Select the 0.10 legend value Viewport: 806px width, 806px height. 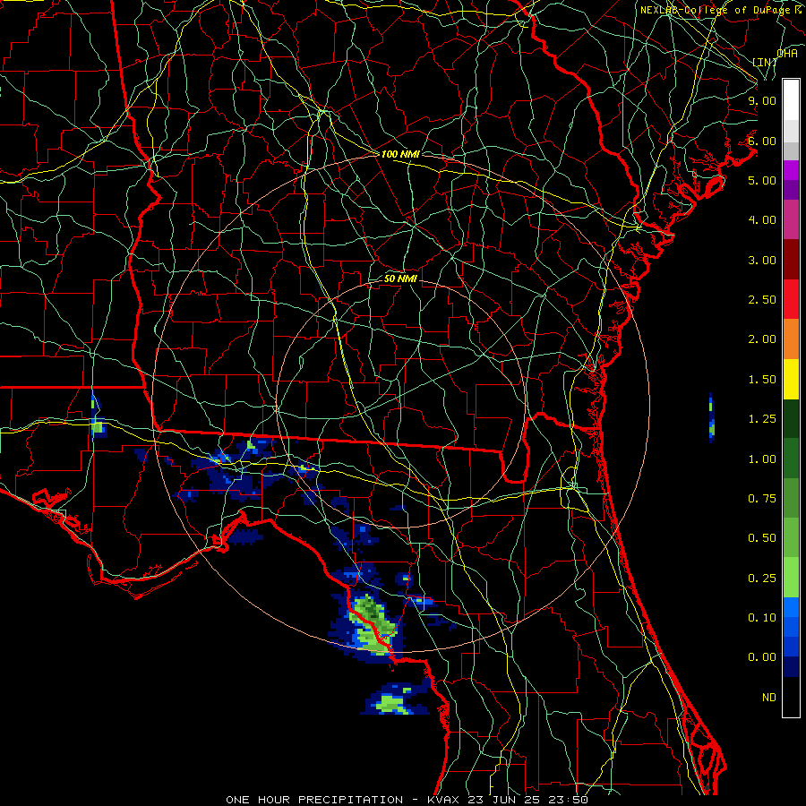click(x=762, y=618)
